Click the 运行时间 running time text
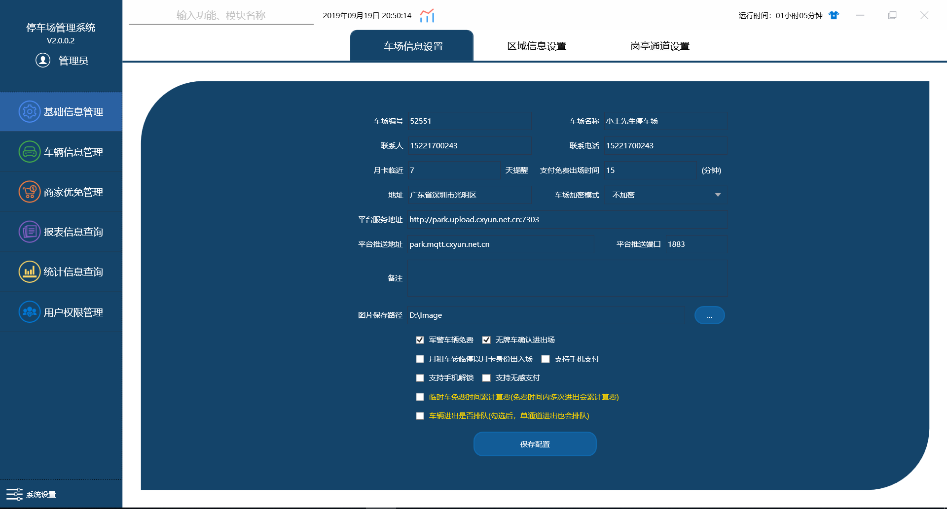 coord(780,15)
